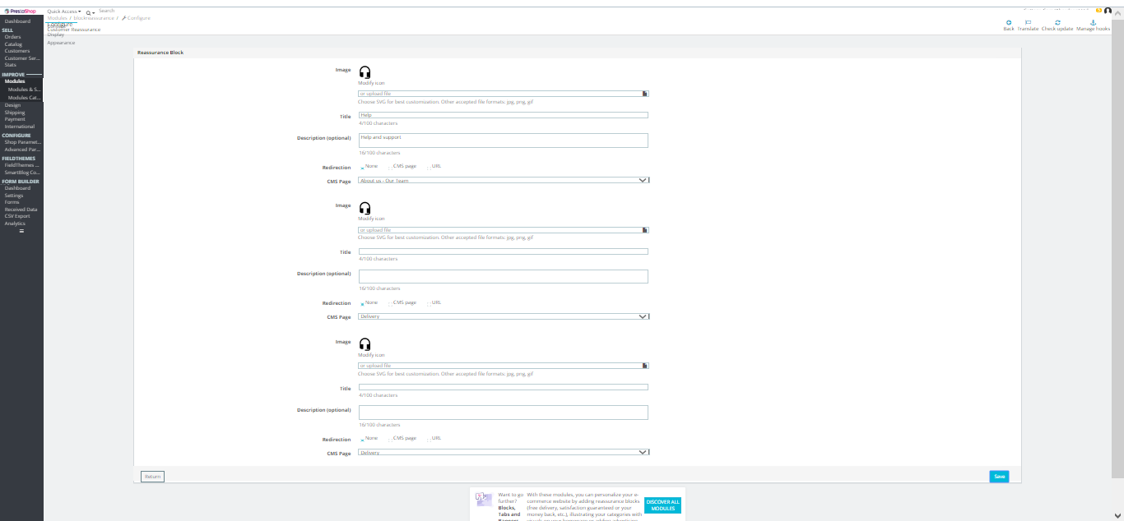The image size is (1124, 521).
Task: Click the blockreassurance breadcrumb link
Action: coord(94,17)
